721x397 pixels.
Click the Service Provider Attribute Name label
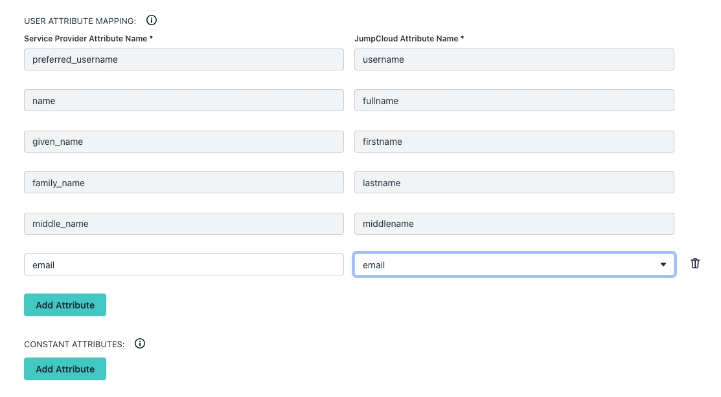tap(88, 39)
